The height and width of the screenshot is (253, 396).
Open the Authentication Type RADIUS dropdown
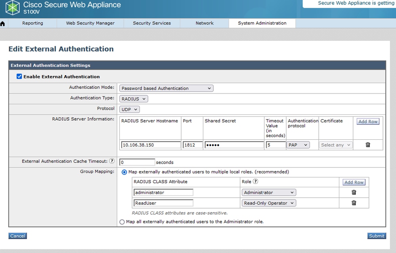(x=134, y=99)
